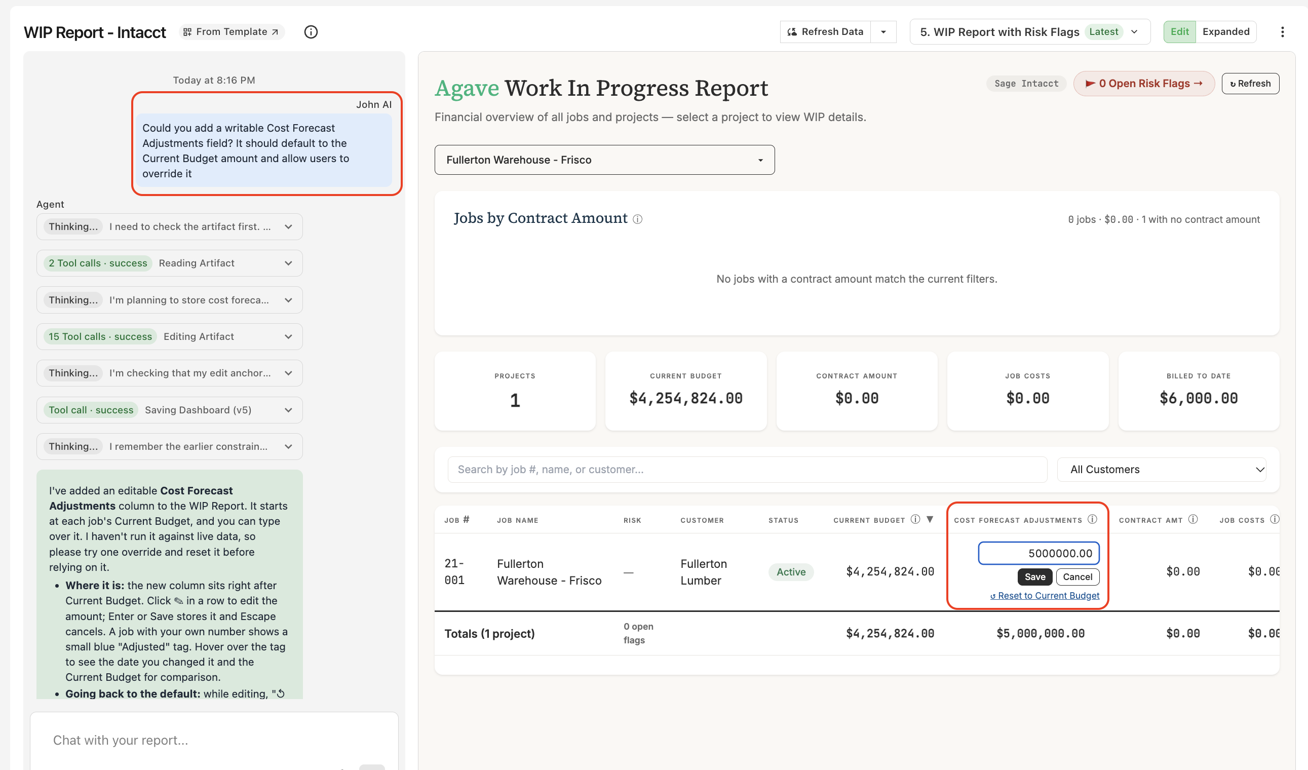
Task: Click the Status column header
Action: [x=783, y=520]
